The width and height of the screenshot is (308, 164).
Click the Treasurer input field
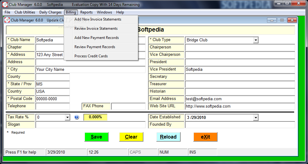pos(240,84)
